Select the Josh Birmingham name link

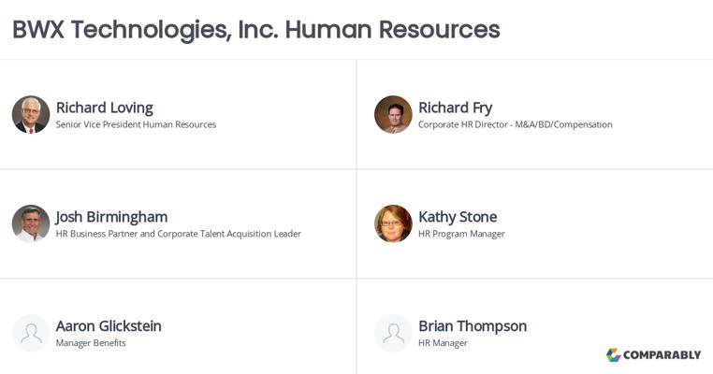[111, 217]
